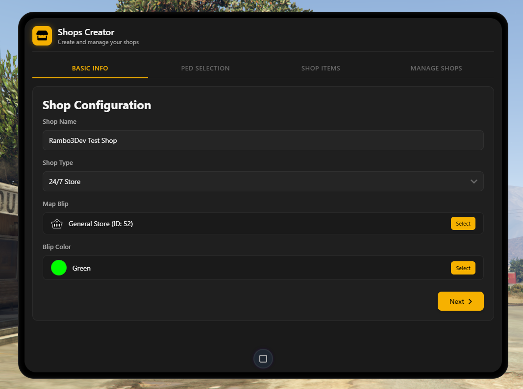523x389 pixels.
Task: Click the arrow icon on Next button
Action: point(470,301)
